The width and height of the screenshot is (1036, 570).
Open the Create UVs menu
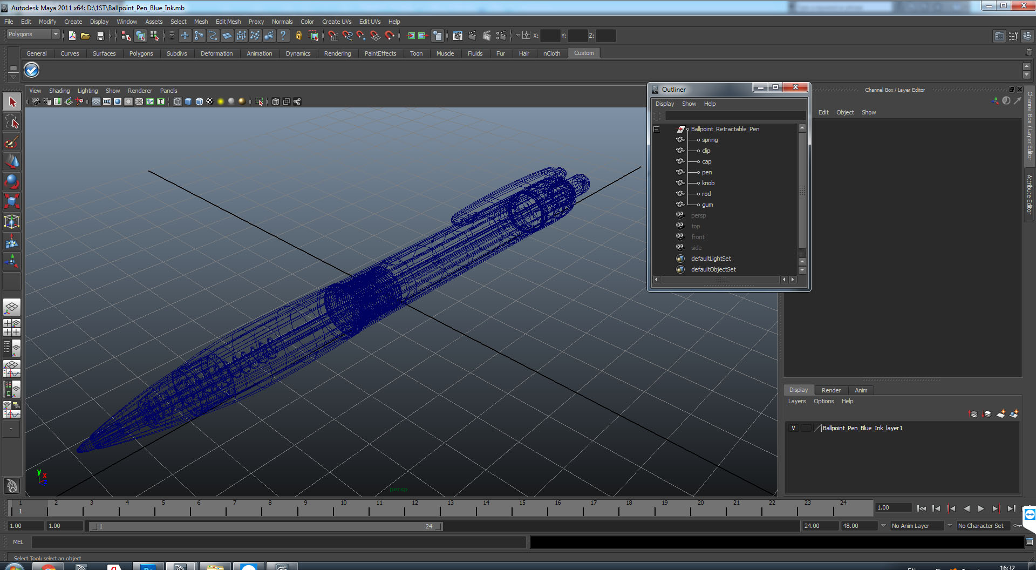337,22
